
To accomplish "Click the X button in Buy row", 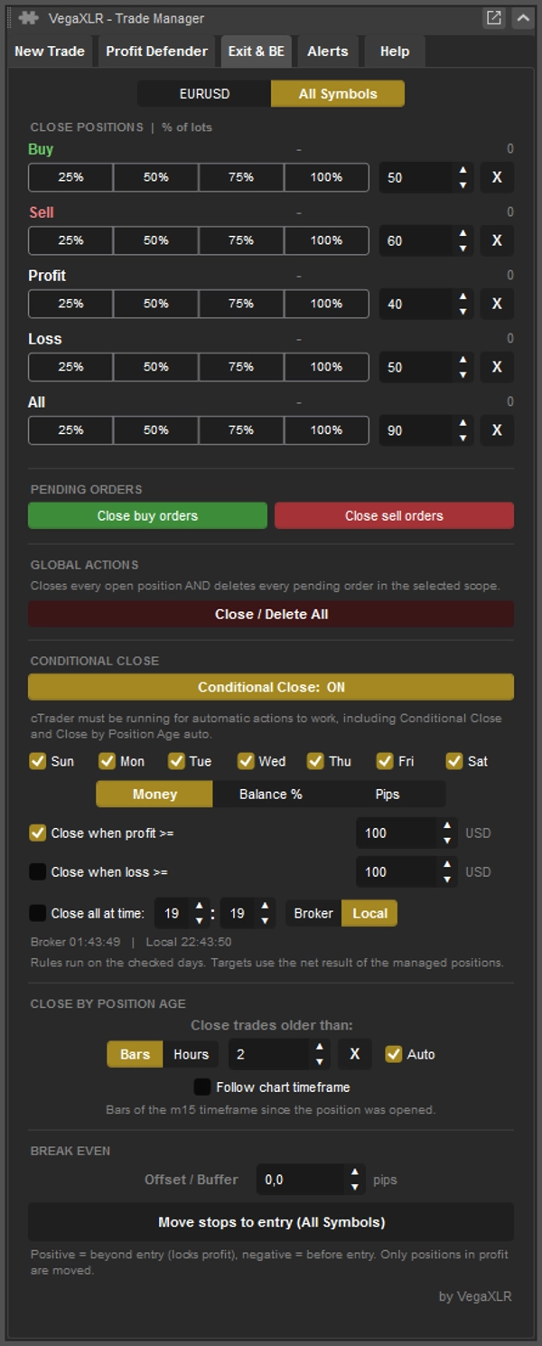I will point(497,177).
